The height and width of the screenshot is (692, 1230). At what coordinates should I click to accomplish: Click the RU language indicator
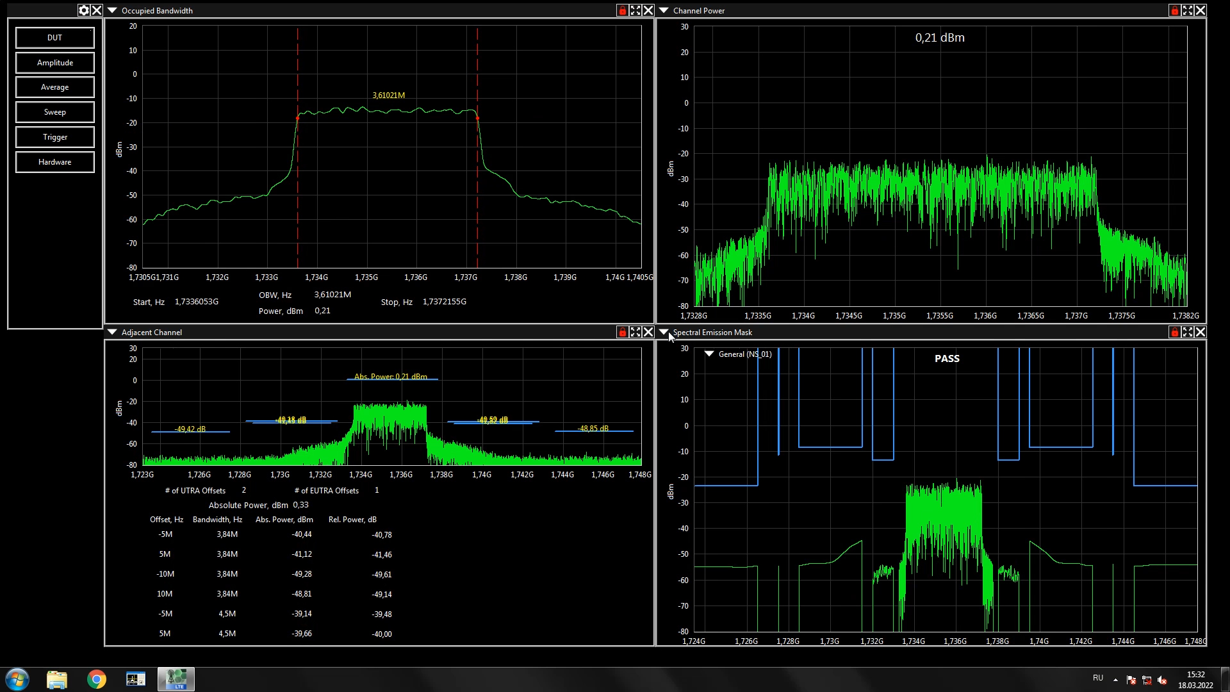pos(1097,678)
